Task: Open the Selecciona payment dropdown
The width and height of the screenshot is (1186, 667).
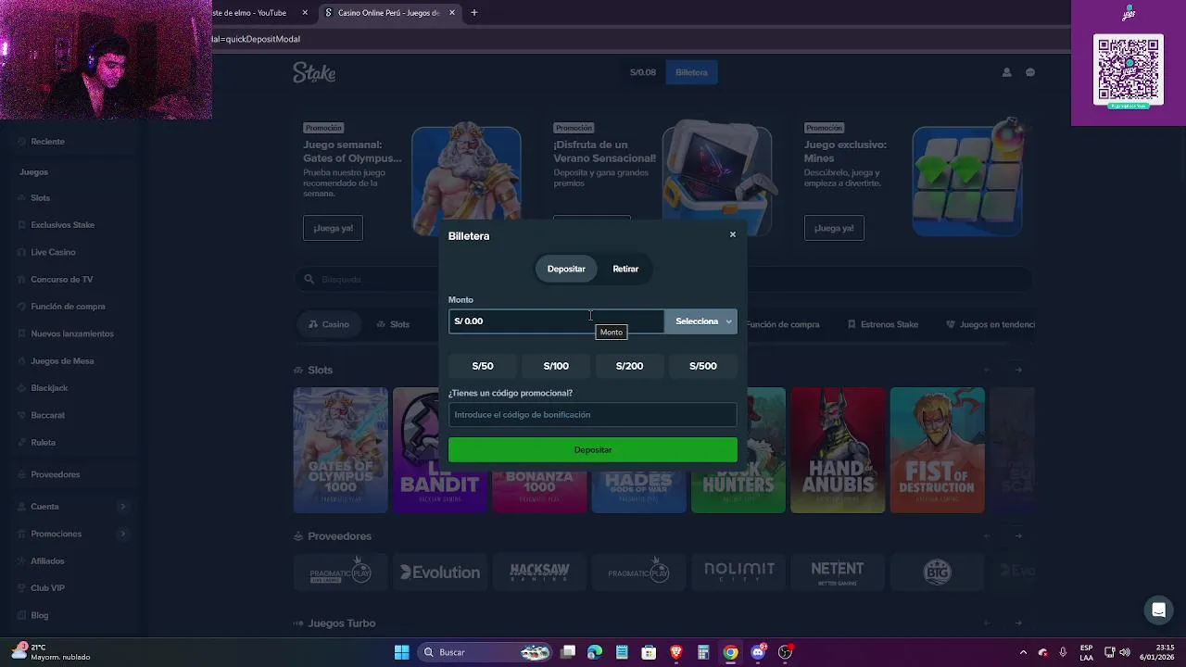Action: pos(701,321)
